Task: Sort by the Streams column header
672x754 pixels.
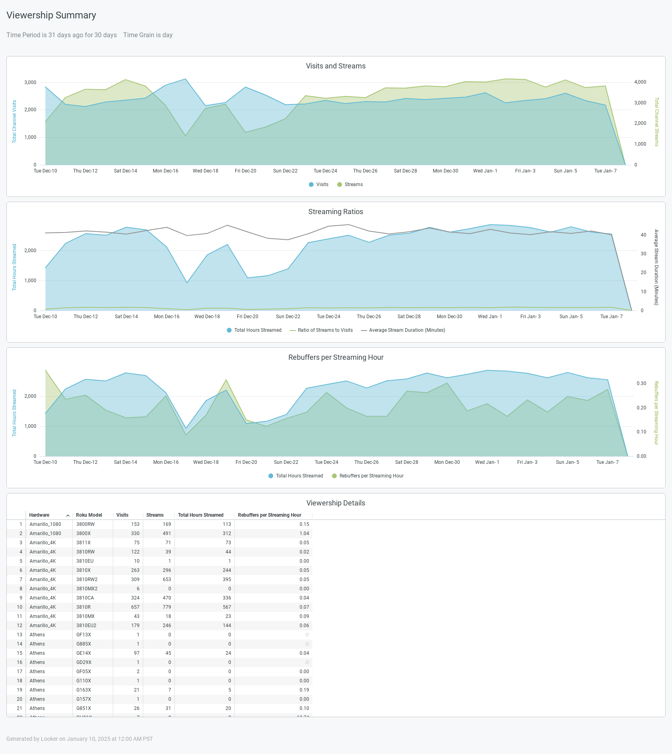Action: click(155, 515)
